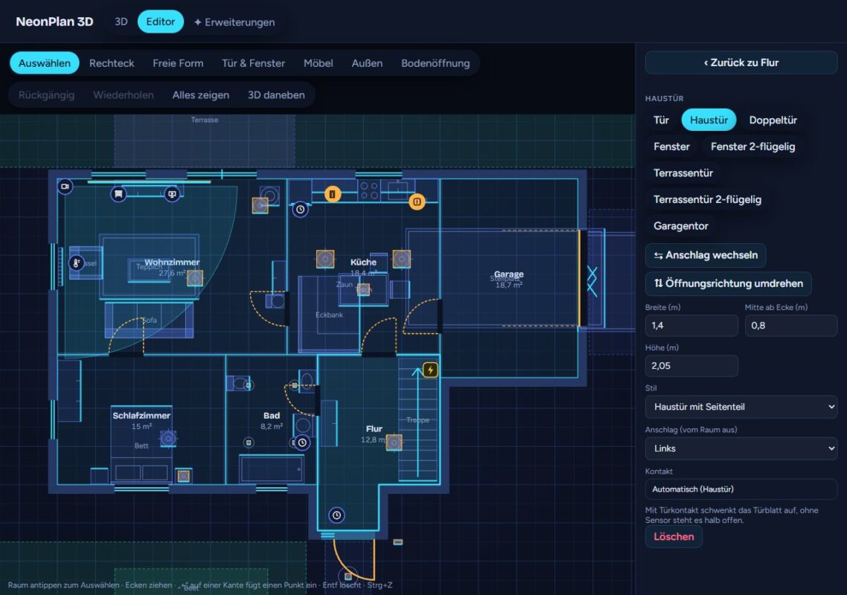Open the Stil dropdown
Image resolution: width=847 pixels, height=595 pixels.
tap(741, 407)
